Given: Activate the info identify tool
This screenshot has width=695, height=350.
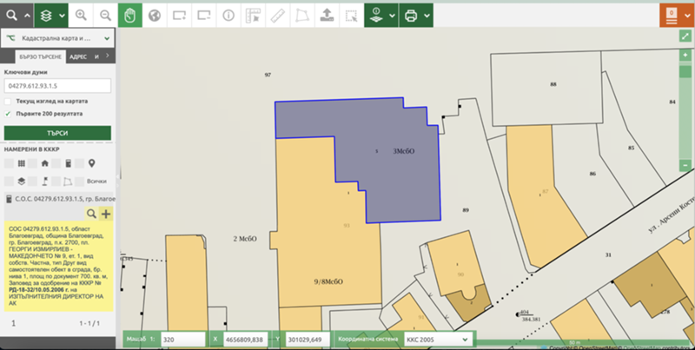Looking at the screenshot, I should (228, 15).
